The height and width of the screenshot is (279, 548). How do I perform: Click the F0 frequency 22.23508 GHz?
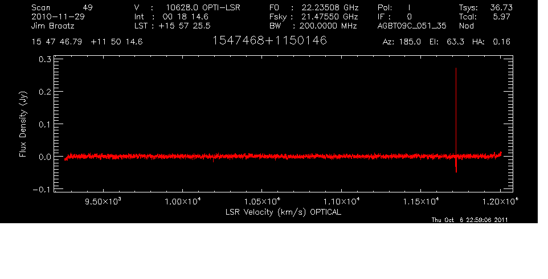pyautogui.click(x=330, y=7)
